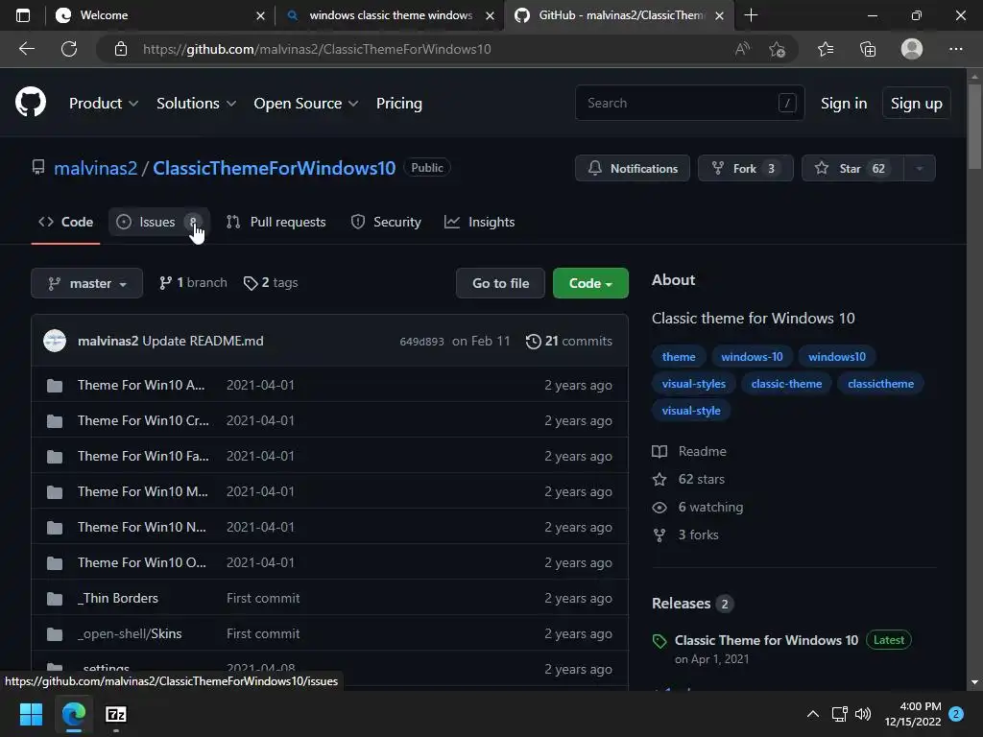Expand the Product menu
Viewport: 983px width, 737px height.
(x=104, y=104)
